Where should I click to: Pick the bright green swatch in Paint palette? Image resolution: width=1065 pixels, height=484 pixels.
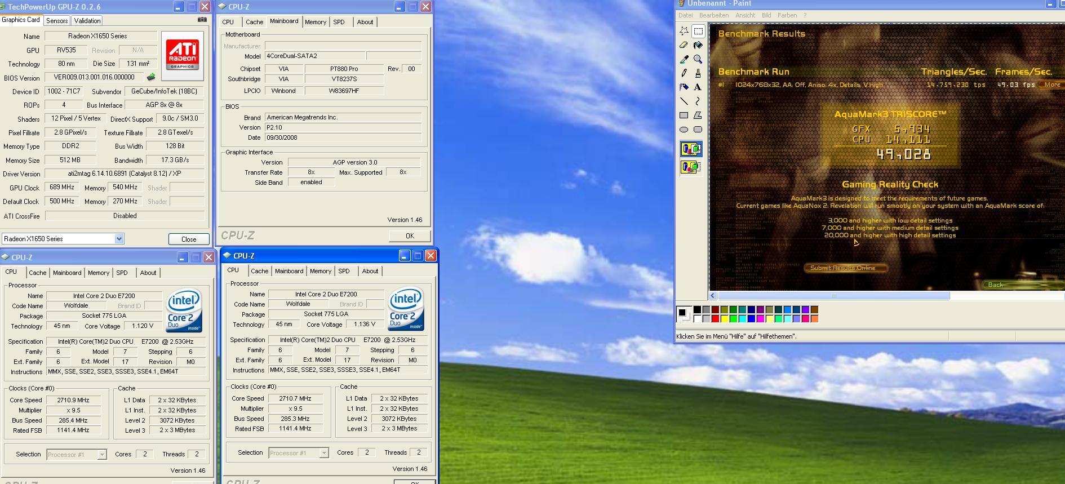(733, 319)
